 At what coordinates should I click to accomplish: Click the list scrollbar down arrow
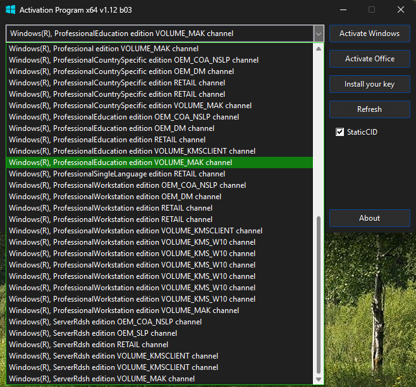tap(319, 379)
